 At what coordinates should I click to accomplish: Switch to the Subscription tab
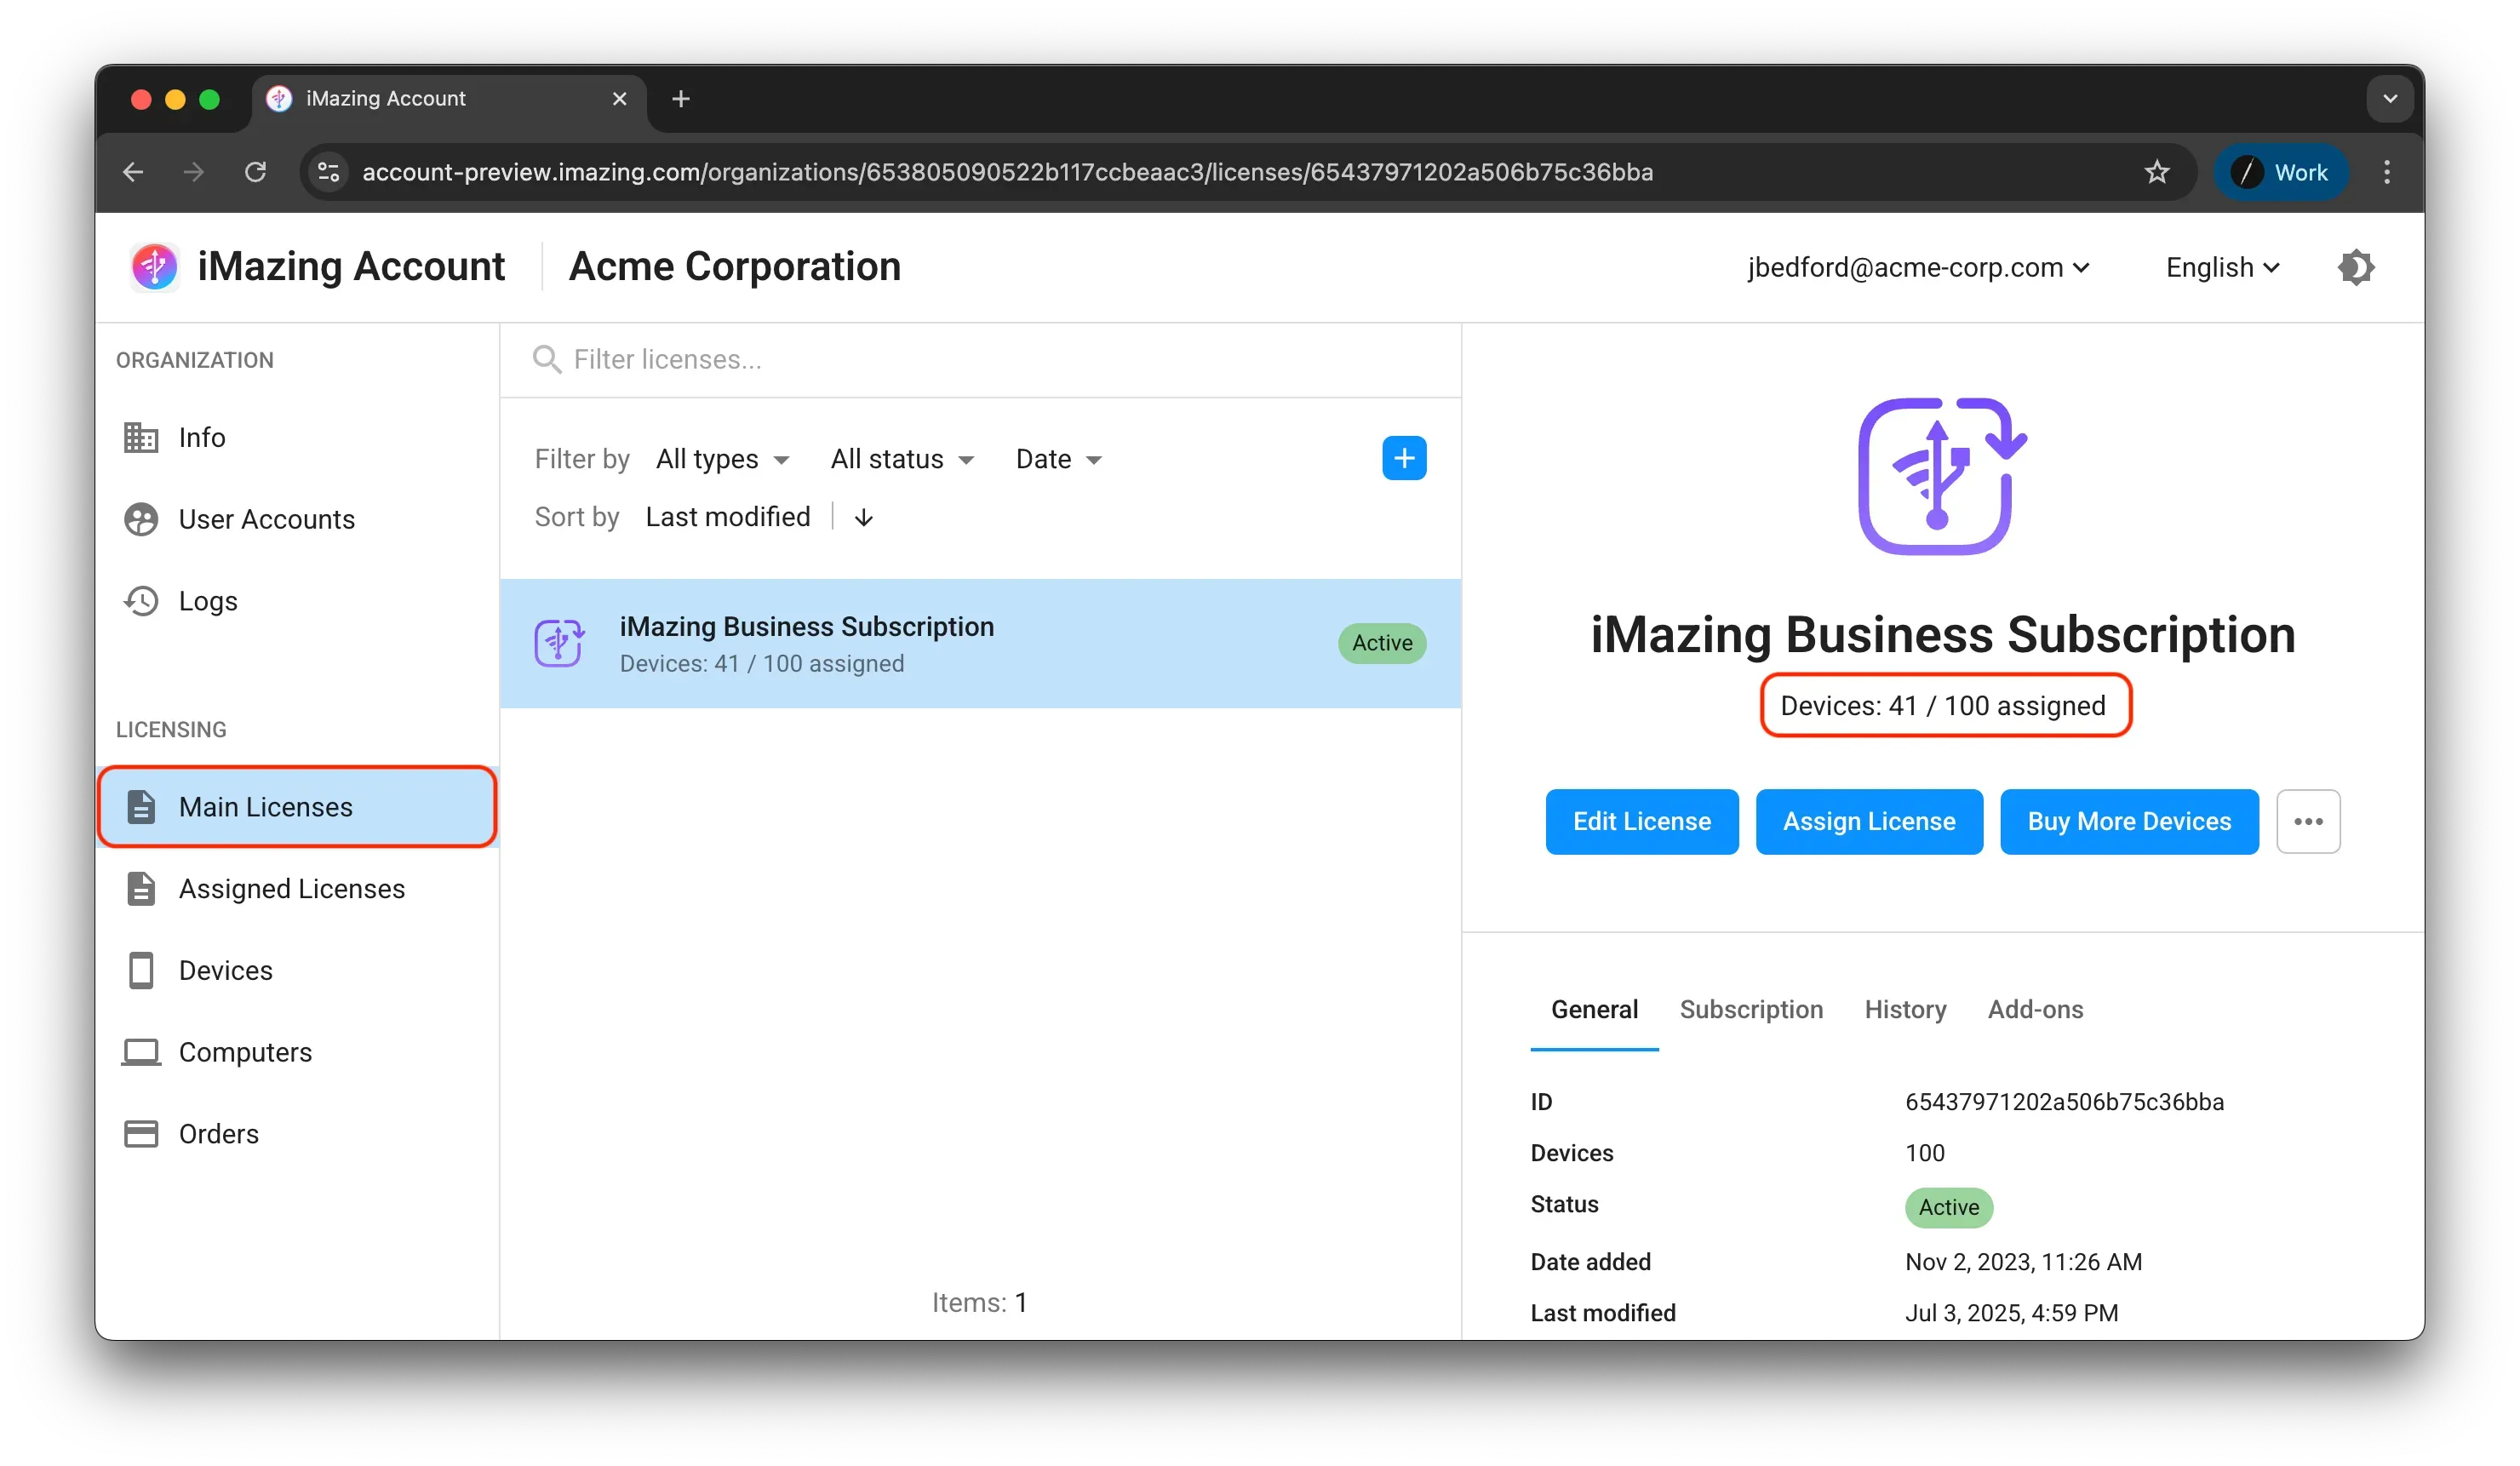point(1750,1009)
